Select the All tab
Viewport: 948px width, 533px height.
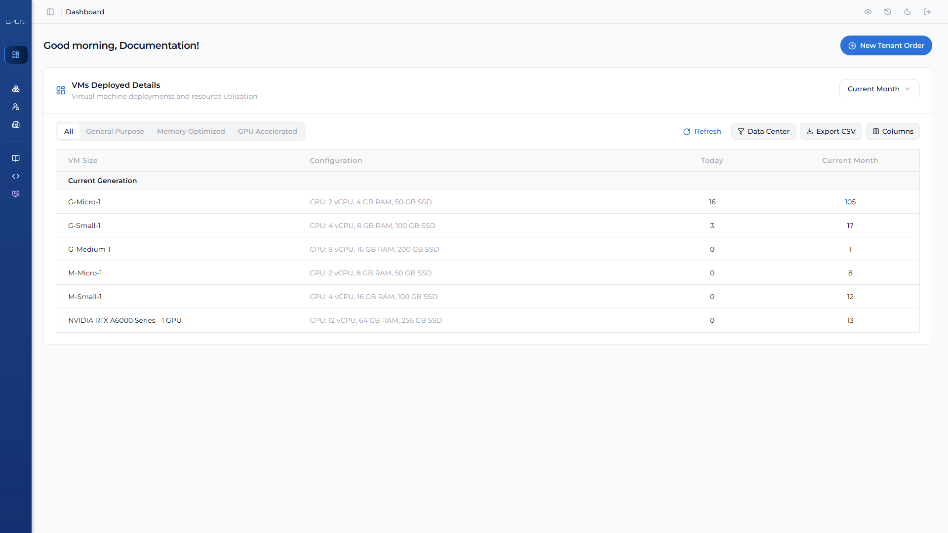click(69, 131)
